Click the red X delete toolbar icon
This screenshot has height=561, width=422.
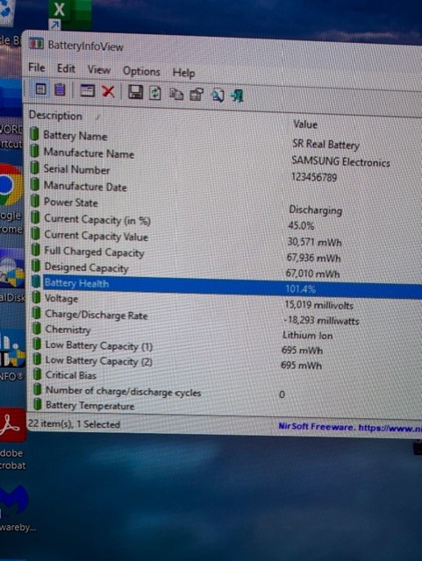[x=108, y=91]
